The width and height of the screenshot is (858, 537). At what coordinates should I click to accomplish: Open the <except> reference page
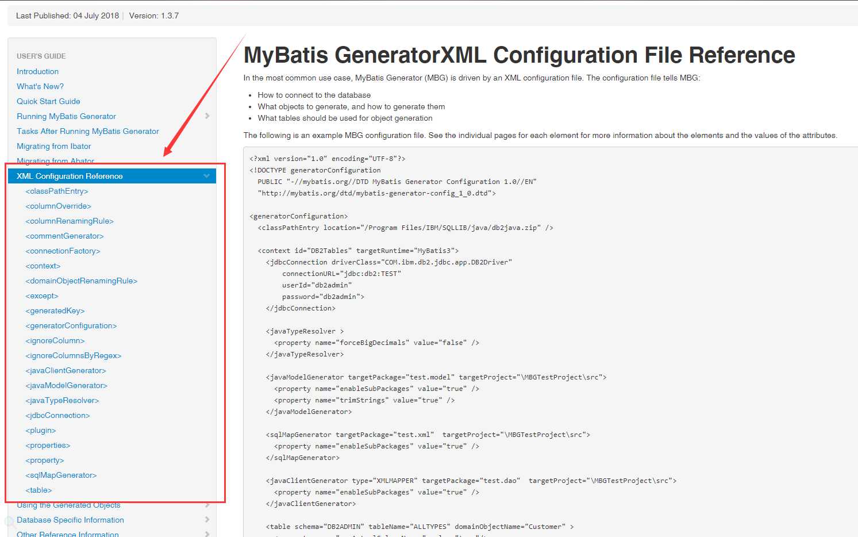[x=42, y=296]
